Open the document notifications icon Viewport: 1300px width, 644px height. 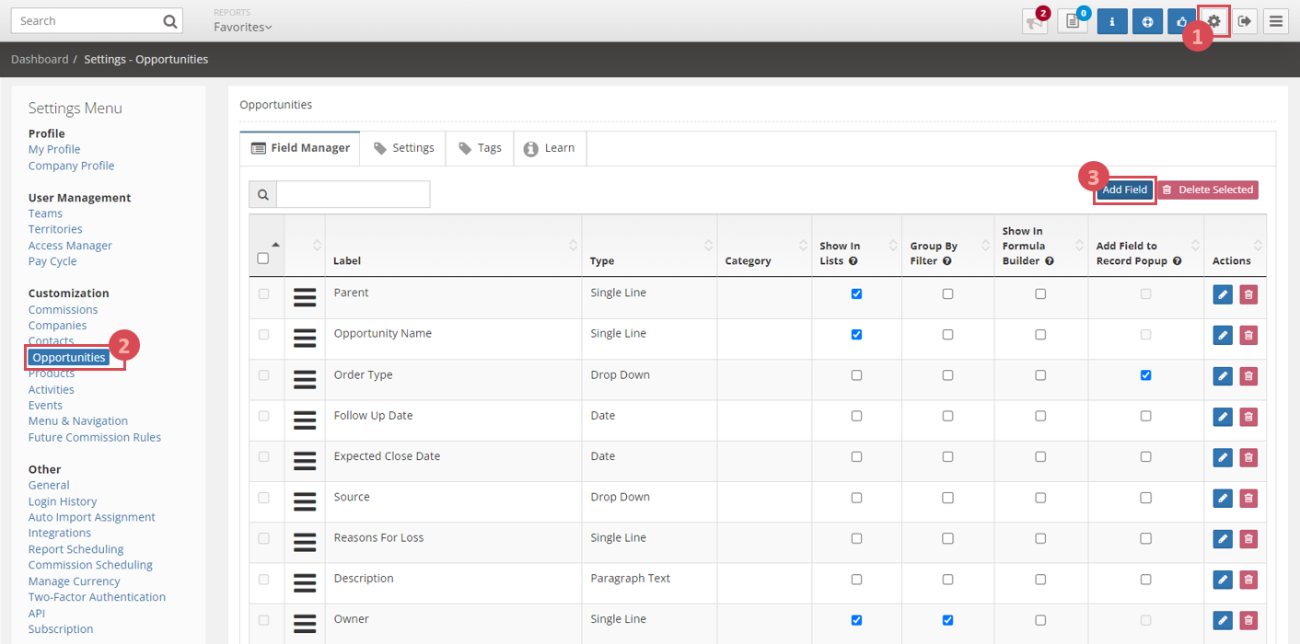[1073, 21]
